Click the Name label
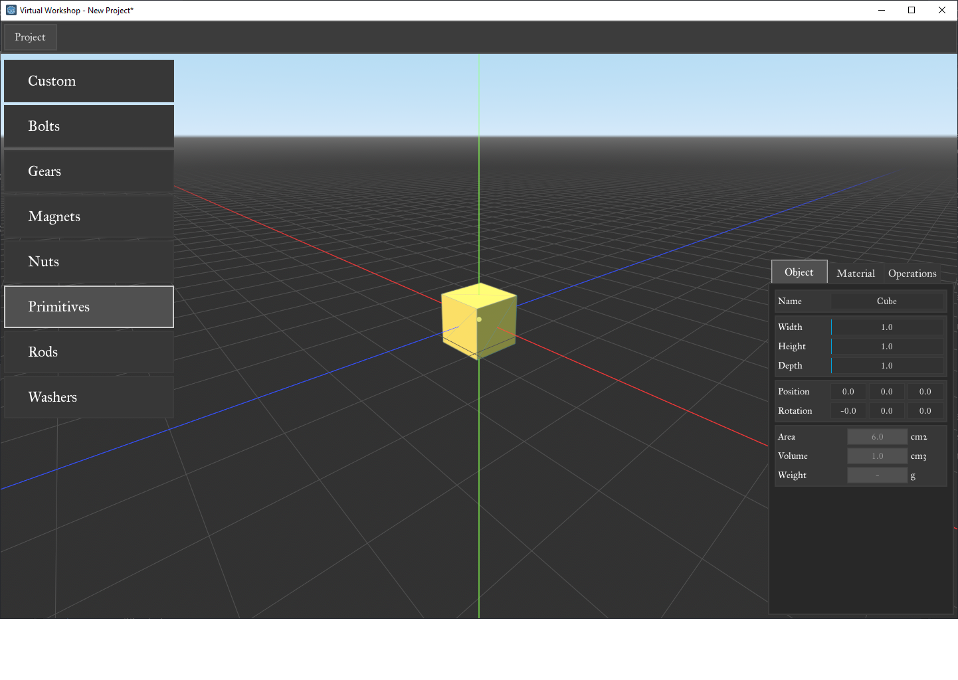This screenshot has width=958, height=680. 790,301
